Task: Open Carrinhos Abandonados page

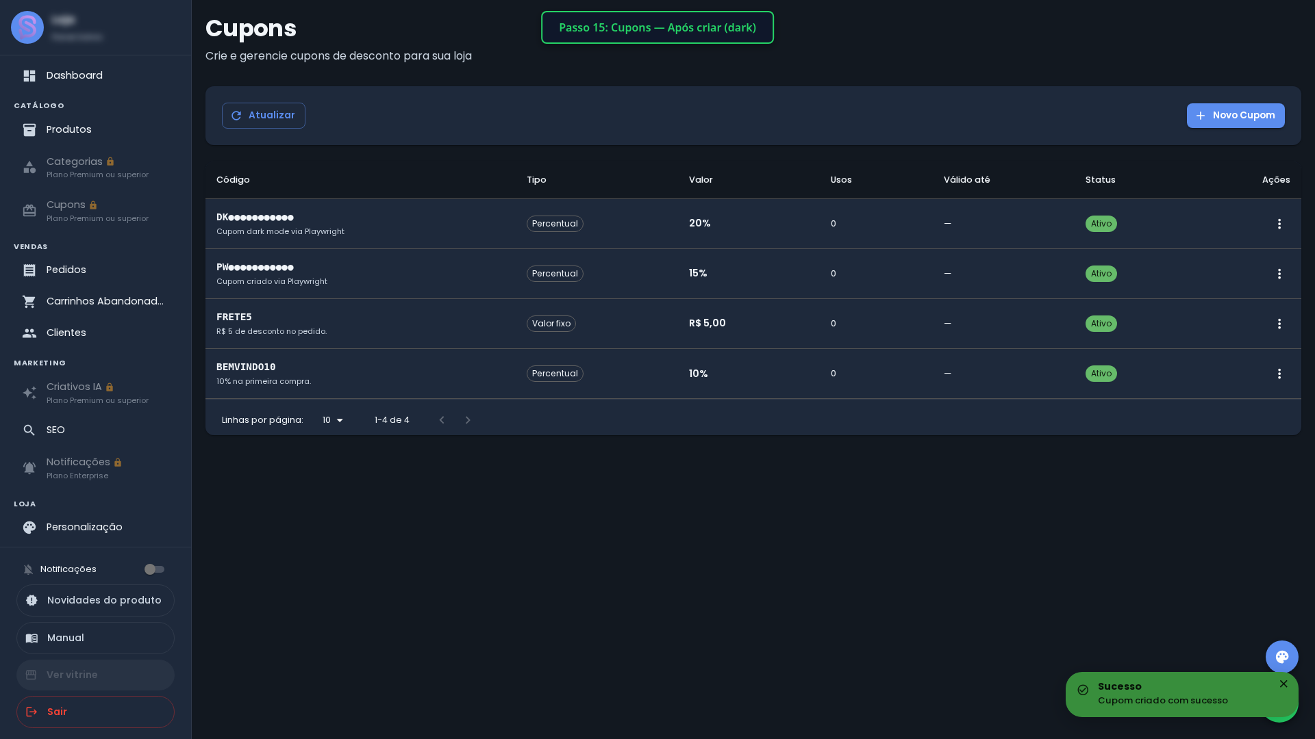Action: [95, 302]
